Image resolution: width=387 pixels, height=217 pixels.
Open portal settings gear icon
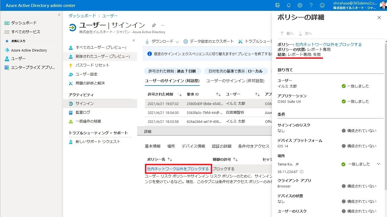pos(300,5)
